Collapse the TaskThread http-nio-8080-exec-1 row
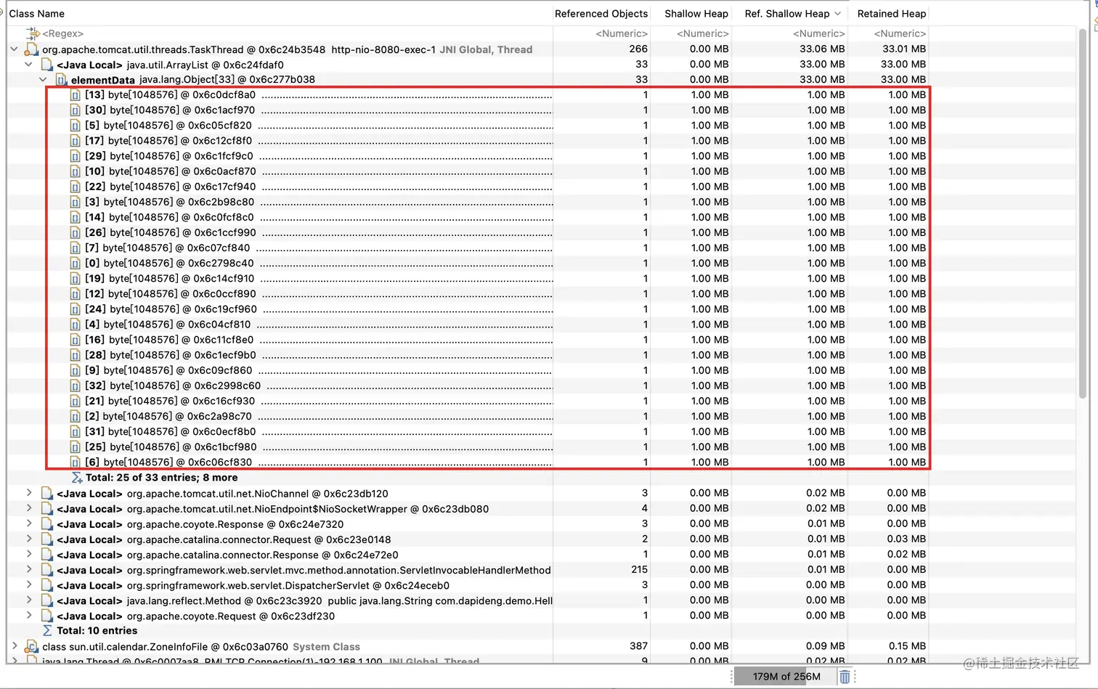 click(x=14, y=49)
